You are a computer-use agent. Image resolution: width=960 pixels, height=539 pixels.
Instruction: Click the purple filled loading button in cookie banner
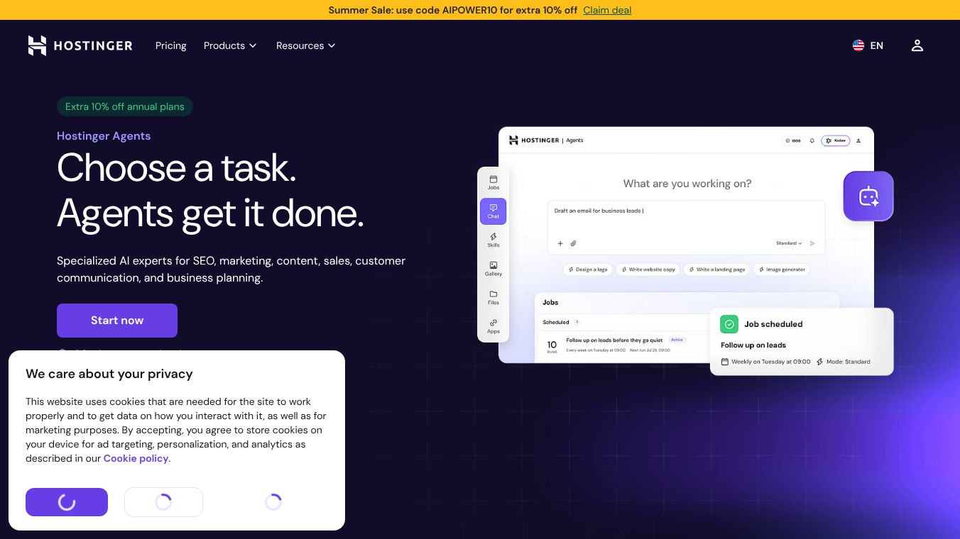point(67,502)
